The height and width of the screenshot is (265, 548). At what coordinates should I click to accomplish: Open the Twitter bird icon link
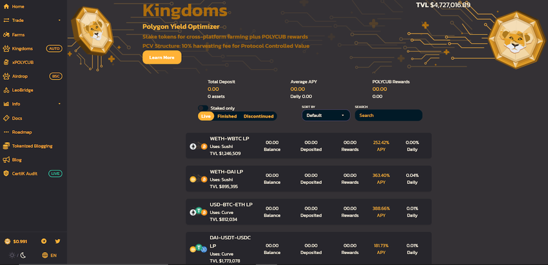click(x=57, y=241)
